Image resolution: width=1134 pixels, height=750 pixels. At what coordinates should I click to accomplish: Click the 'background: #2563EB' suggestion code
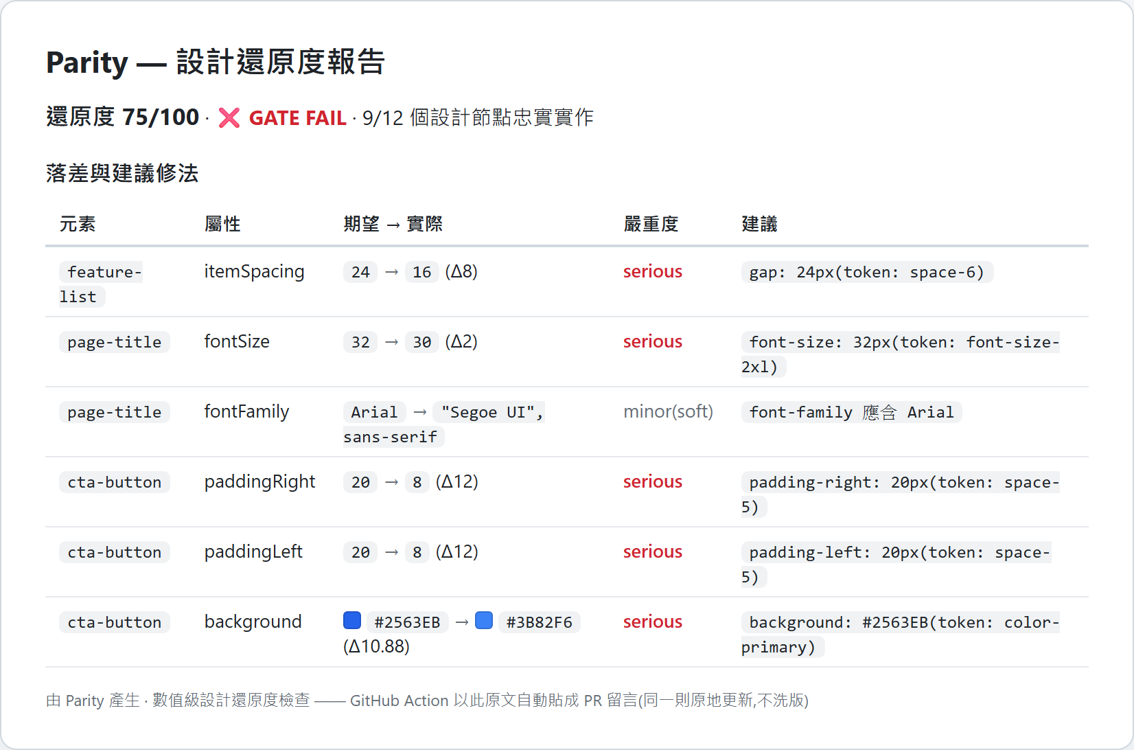tap(901, 635)
